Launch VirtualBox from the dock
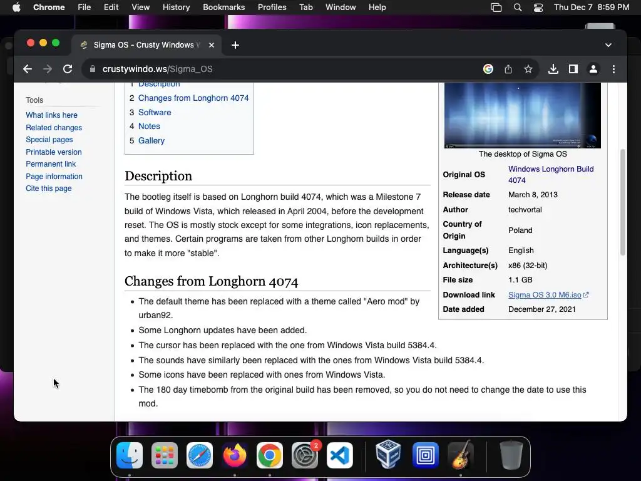The height and width of the screenshot is (481, 641). coord(388,454)
